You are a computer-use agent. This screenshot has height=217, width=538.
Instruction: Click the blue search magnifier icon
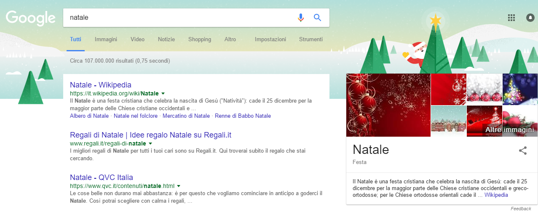318,18
